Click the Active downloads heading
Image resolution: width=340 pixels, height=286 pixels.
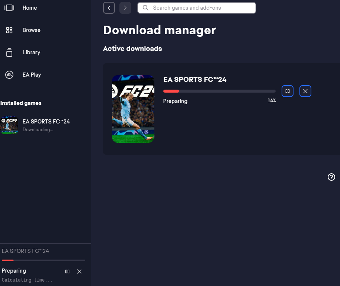click(x=132, y=49)
